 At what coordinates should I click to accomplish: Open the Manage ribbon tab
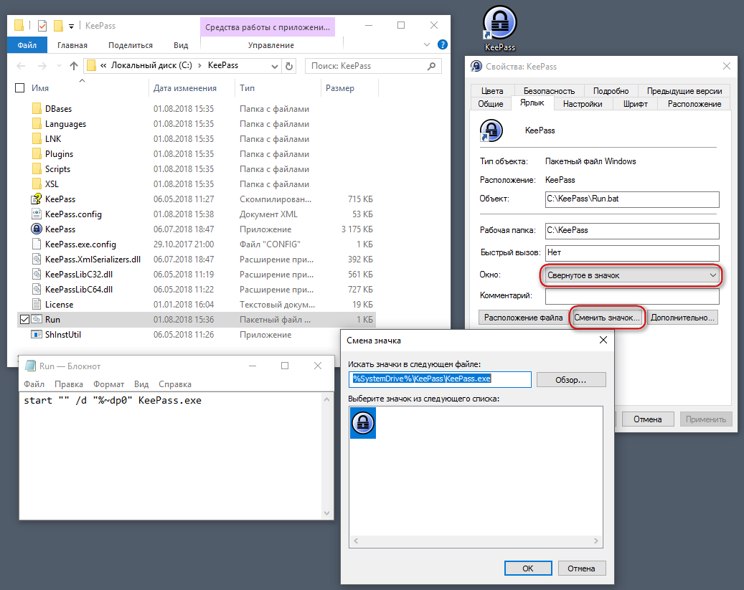click(x=271, y=45)
